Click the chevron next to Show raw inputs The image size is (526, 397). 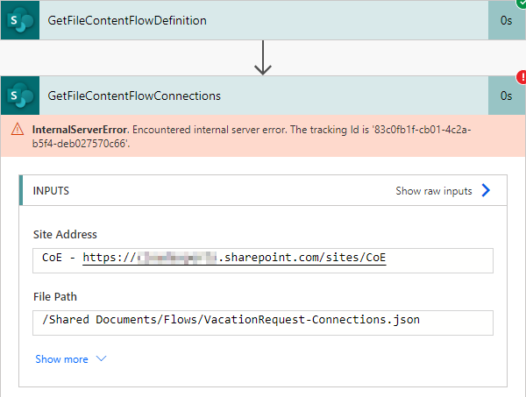[x=486, y=190]
